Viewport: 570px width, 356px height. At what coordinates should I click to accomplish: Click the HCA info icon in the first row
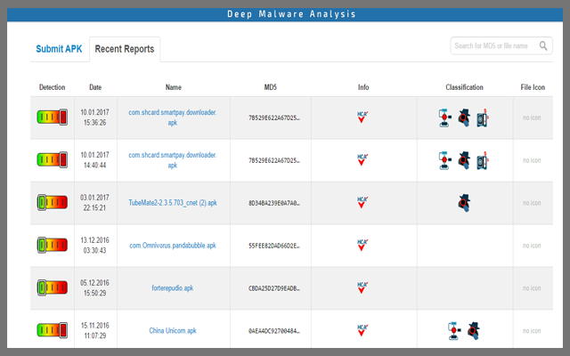point(362,117)
